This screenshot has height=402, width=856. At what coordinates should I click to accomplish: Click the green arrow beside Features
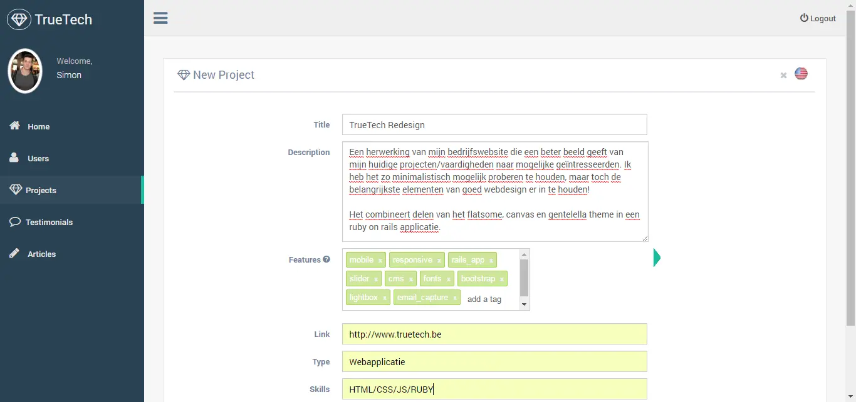(x=657, y=258)
